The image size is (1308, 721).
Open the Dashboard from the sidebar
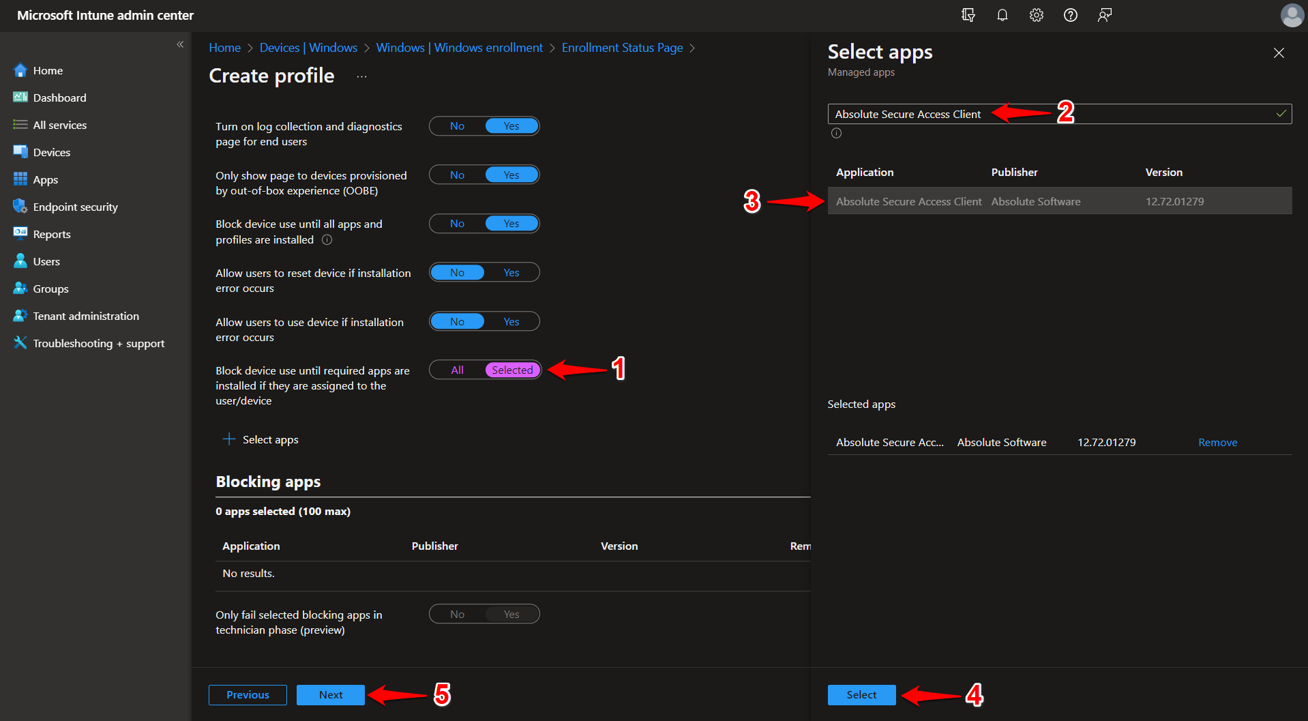coord(59,97)
